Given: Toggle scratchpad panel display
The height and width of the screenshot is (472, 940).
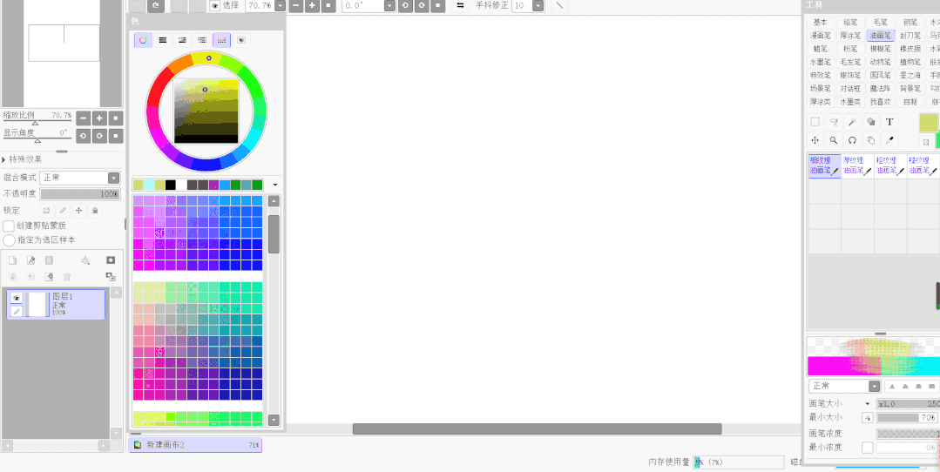Looking at the screenshot, I should click(x=241, y=40).
